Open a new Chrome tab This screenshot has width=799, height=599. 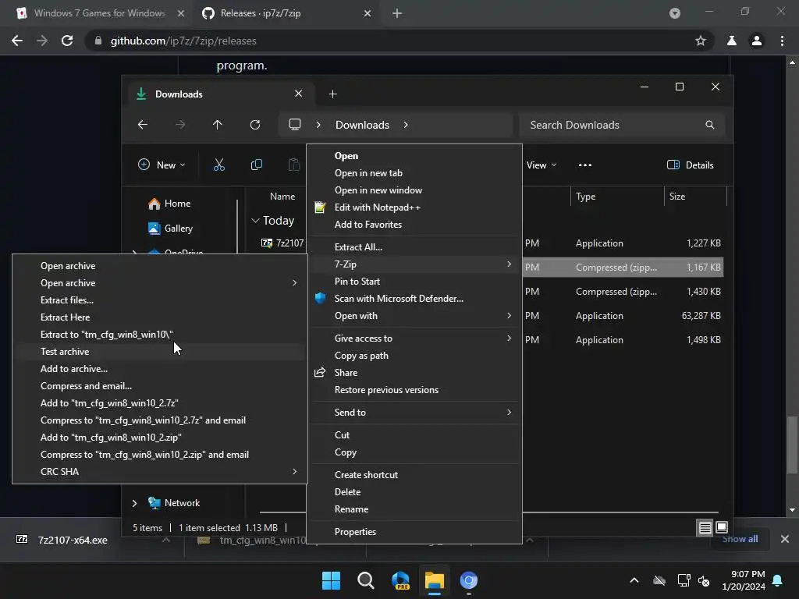coord(397,13)
